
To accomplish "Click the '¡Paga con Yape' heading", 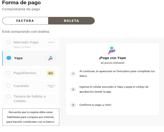I will point(113,58).
